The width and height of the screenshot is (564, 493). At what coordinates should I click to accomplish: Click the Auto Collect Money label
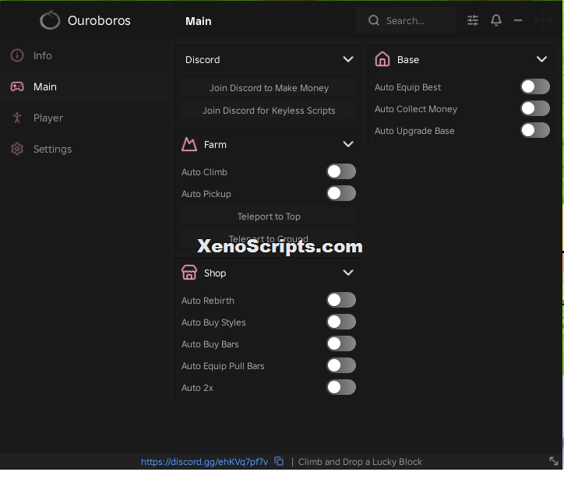[416, 109]
